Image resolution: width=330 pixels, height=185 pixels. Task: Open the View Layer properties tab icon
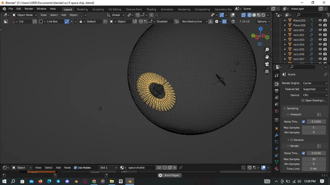click(x=277, y=97)
